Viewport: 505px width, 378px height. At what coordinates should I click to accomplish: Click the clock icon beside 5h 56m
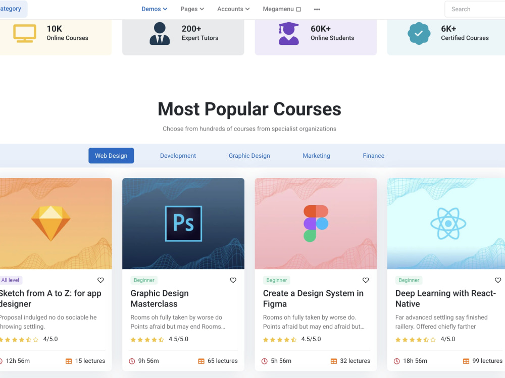pyautogui.click(x=265, y=361)
